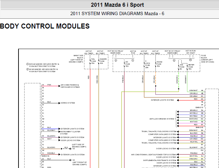Click the 'BLU/RED' label at pin 6B
This screenshot has height=168, width=219.
tap(194, 133)
